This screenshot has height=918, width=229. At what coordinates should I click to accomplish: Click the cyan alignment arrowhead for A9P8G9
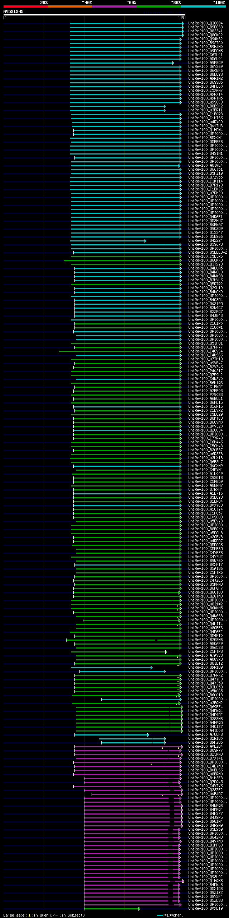coord(174,63)
